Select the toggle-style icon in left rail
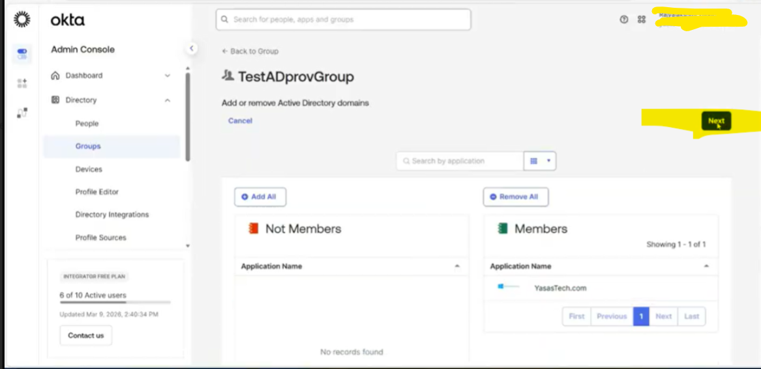This screenshot has height=369, width=761. tap(22, 54)
